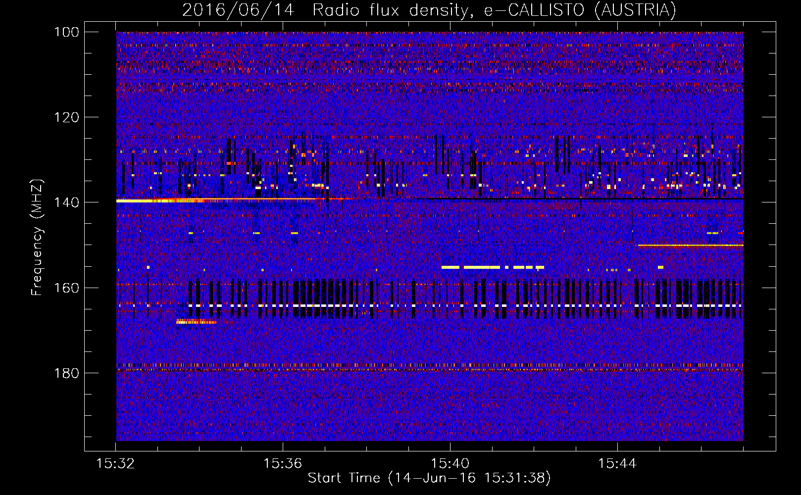Viewport: 801px width, 495px height.
Task: Click the "120" frequency tick label
Action: click(67, 117)
